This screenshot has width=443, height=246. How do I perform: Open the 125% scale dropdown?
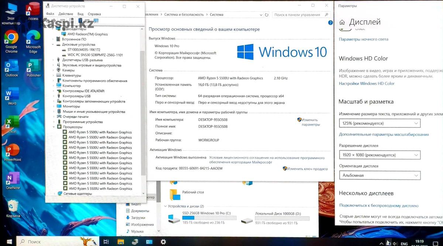tap(380, 123)
